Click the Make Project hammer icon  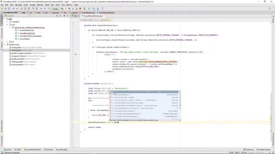tap(49, 9)
